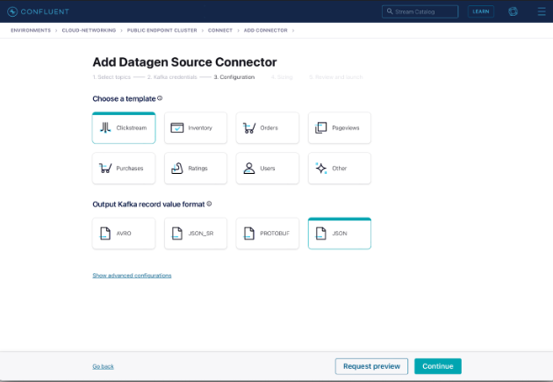Open step 2 Kafka credentials
Viewport: 553px width, 382px height.
coord(172,77)
